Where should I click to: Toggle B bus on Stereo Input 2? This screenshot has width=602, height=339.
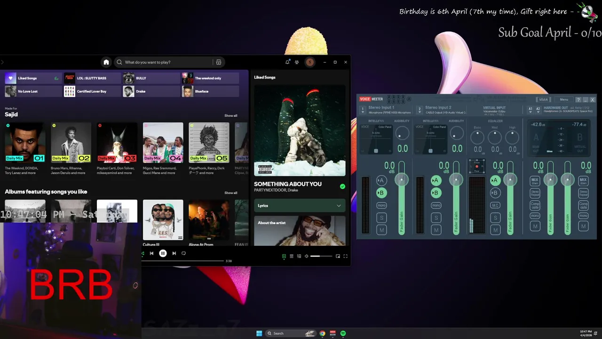[436, 193]
